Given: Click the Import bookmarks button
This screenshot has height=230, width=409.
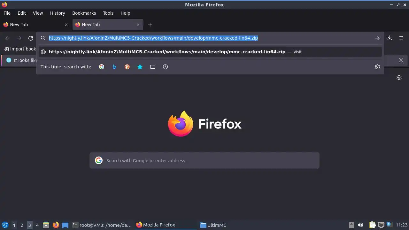Looking at the screenshot, I should [x=20, y=49].
